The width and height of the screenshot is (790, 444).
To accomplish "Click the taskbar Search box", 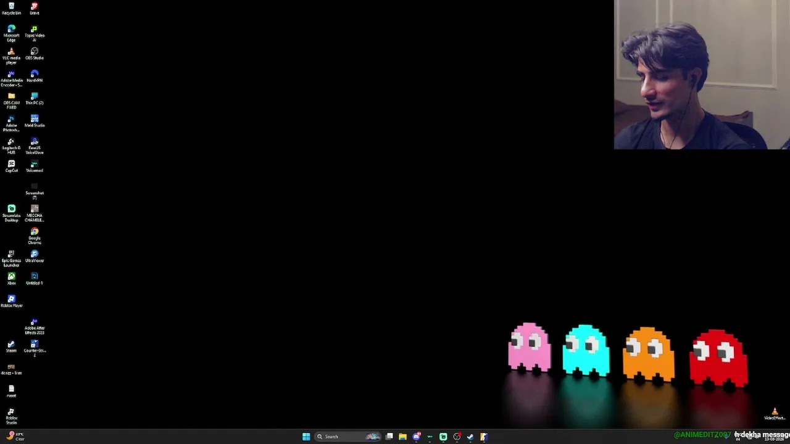I will (x=349, y=437).
